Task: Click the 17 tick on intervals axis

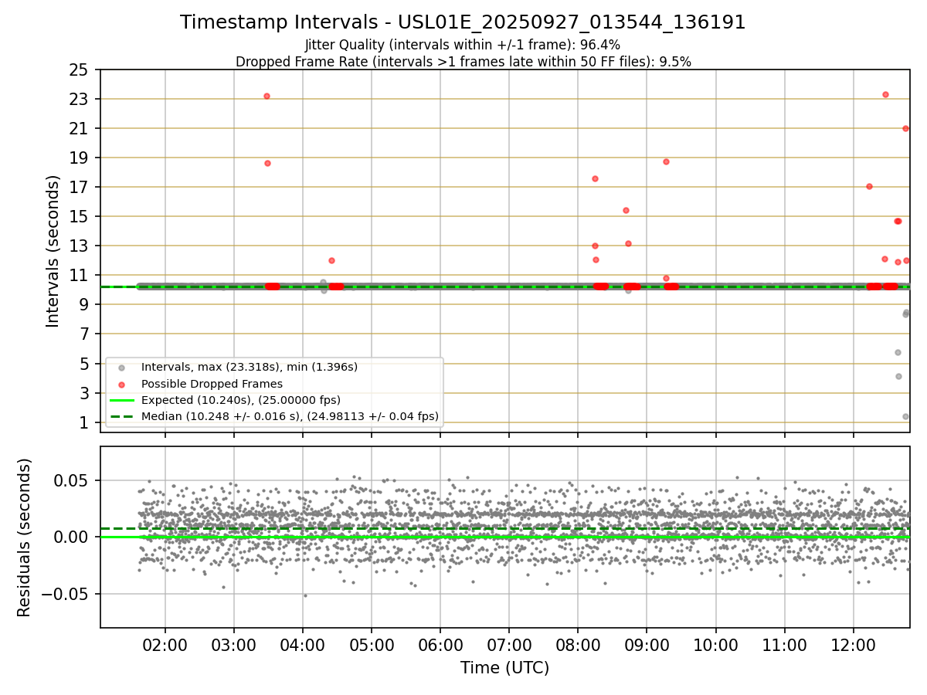Action: click(x=78, y=187)
